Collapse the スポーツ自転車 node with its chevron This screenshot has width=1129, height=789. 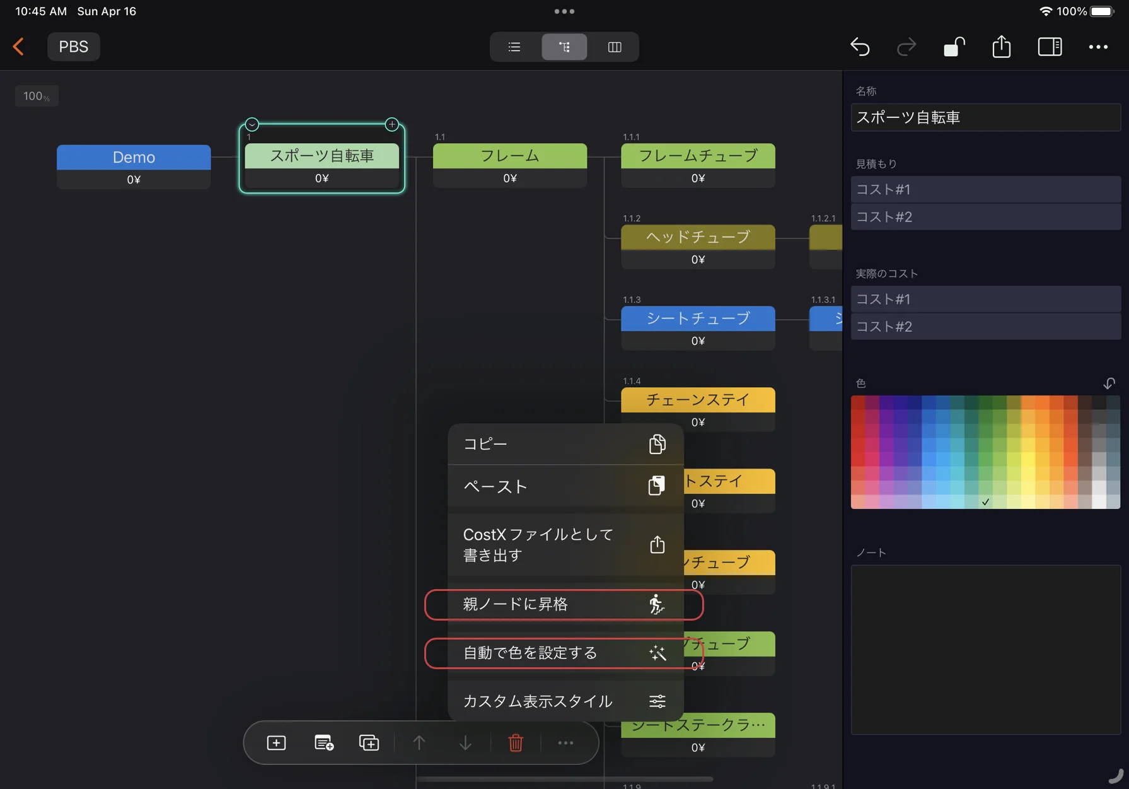(x=252, y=124)
